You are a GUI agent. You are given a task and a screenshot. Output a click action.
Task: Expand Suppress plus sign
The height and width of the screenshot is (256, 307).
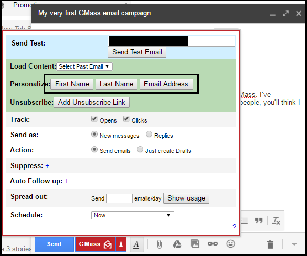click(x=47, y=166)
